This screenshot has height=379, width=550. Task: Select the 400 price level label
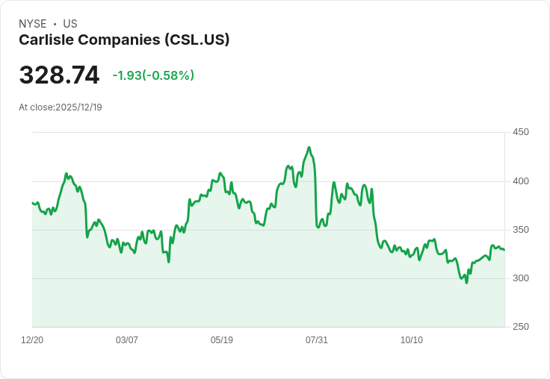[x=520, y=181]
